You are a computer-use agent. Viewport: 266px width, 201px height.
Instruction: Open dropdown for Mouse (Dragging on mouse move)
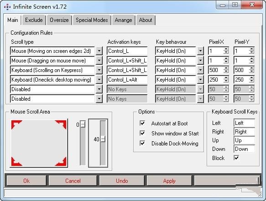99,61
